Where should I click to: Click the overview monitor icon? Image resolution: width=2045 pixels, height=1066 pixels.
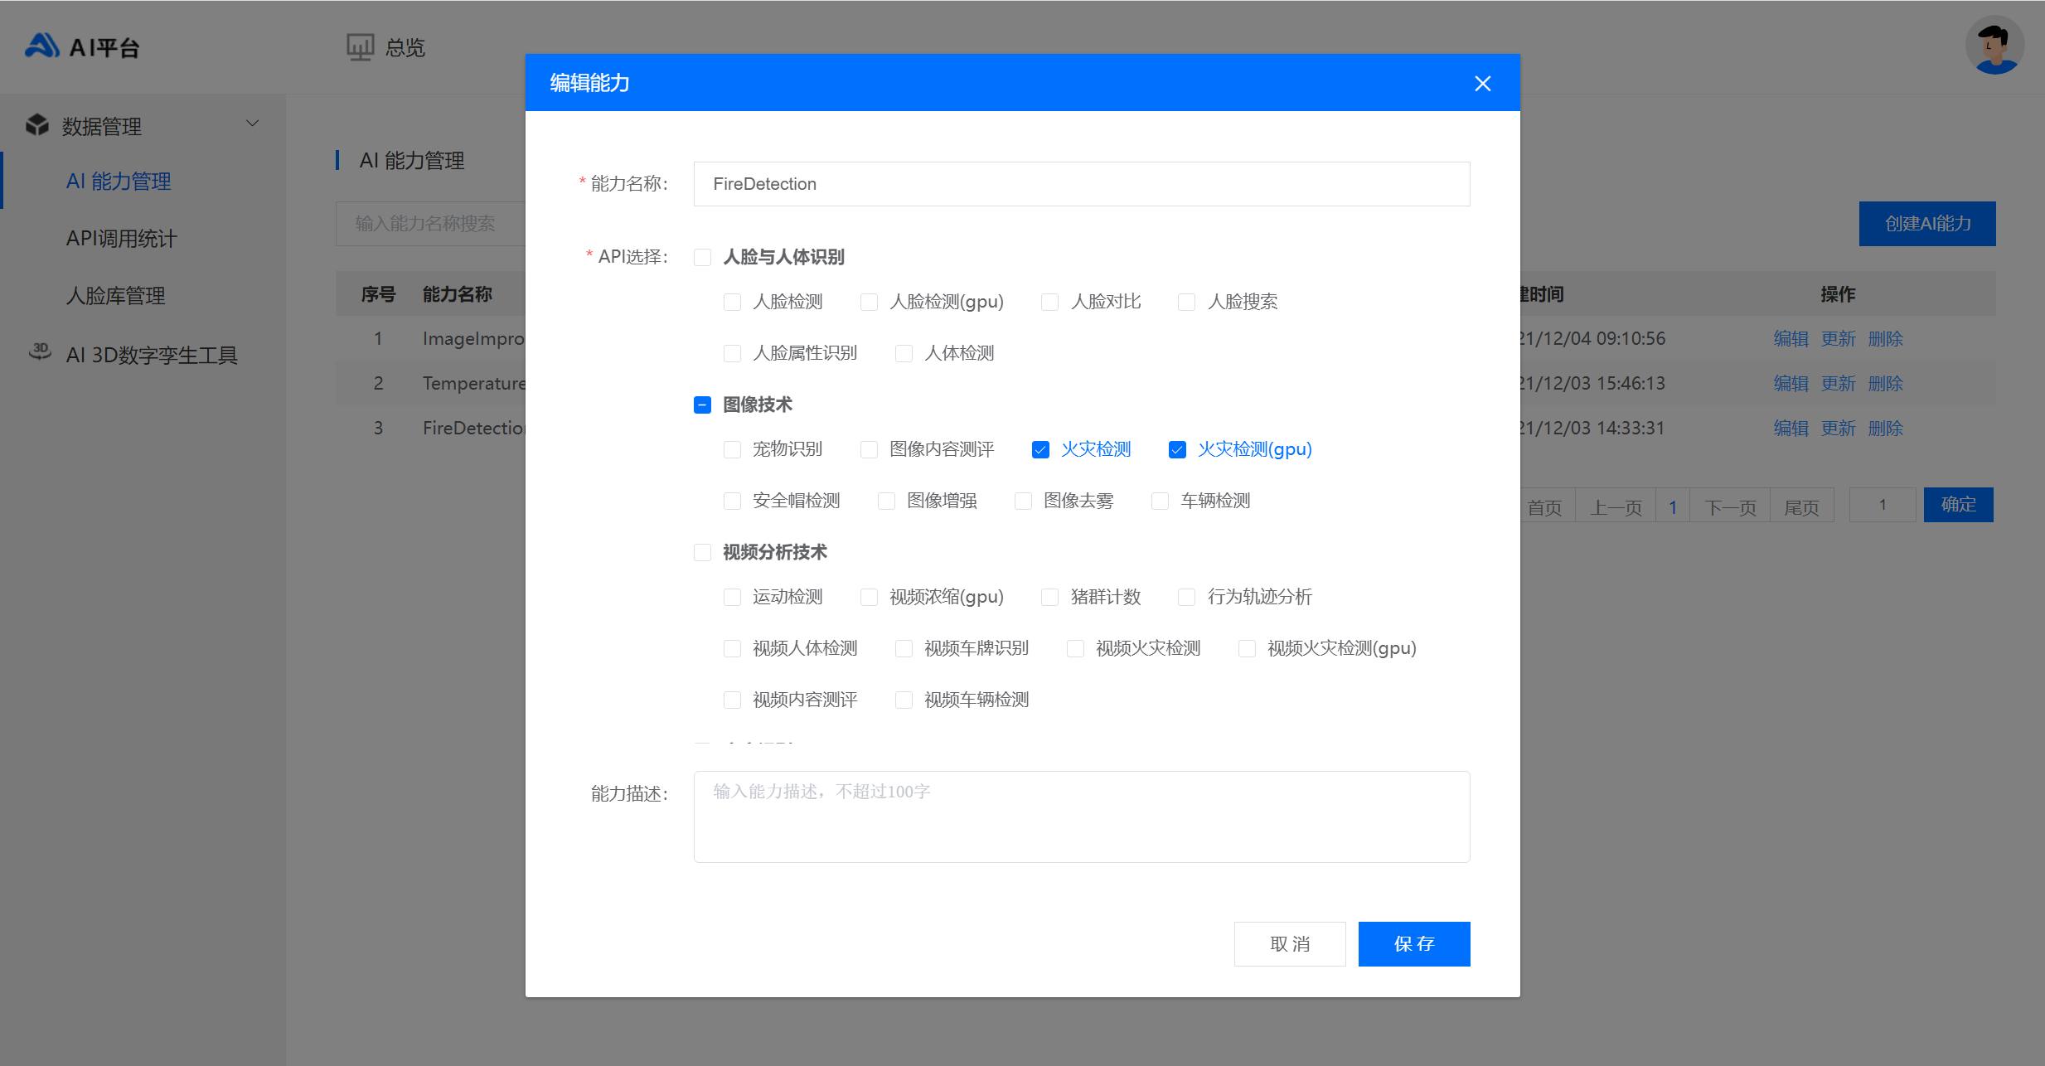click(x=360, y=47)
